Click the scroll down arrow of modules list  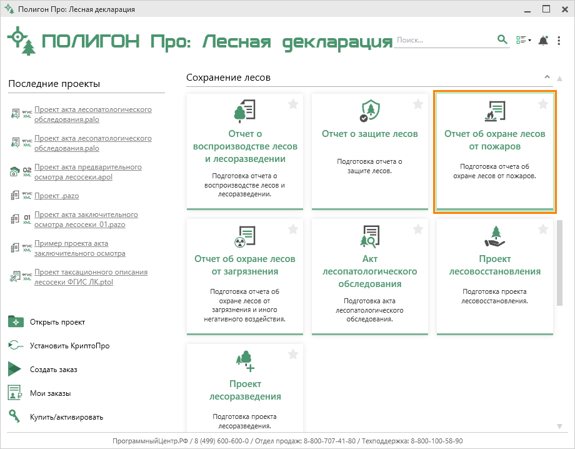[x=559, y=426]
